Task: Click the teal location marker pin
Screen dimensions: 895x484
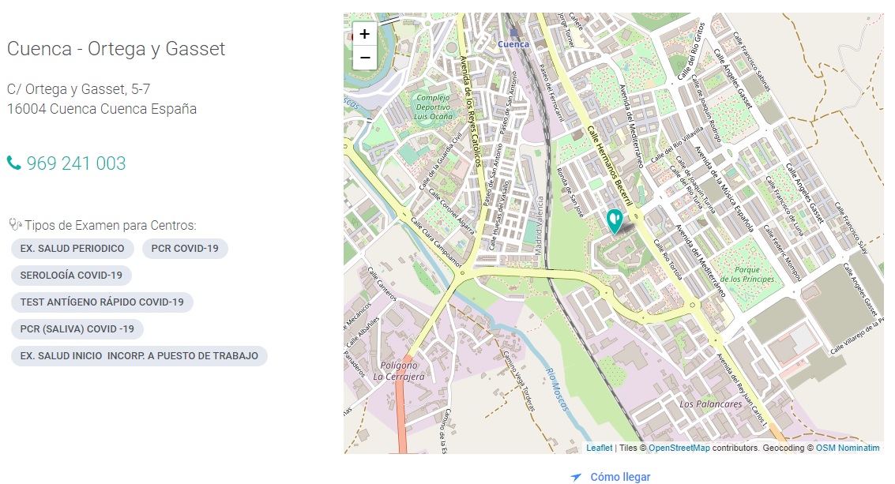Action: [x=614, y=219]
